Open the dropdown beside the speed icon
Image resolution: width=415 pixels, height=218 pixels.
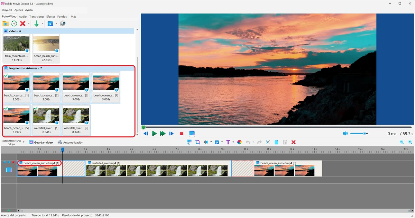222,142
